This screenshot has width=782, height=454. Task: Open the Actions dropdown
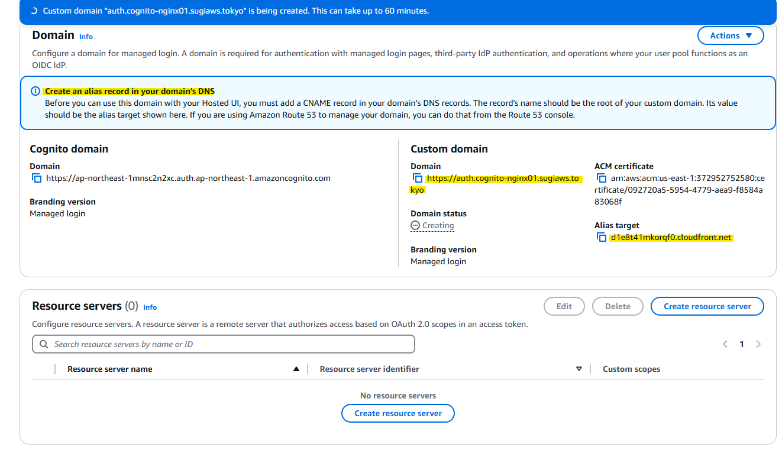point(731,35)
